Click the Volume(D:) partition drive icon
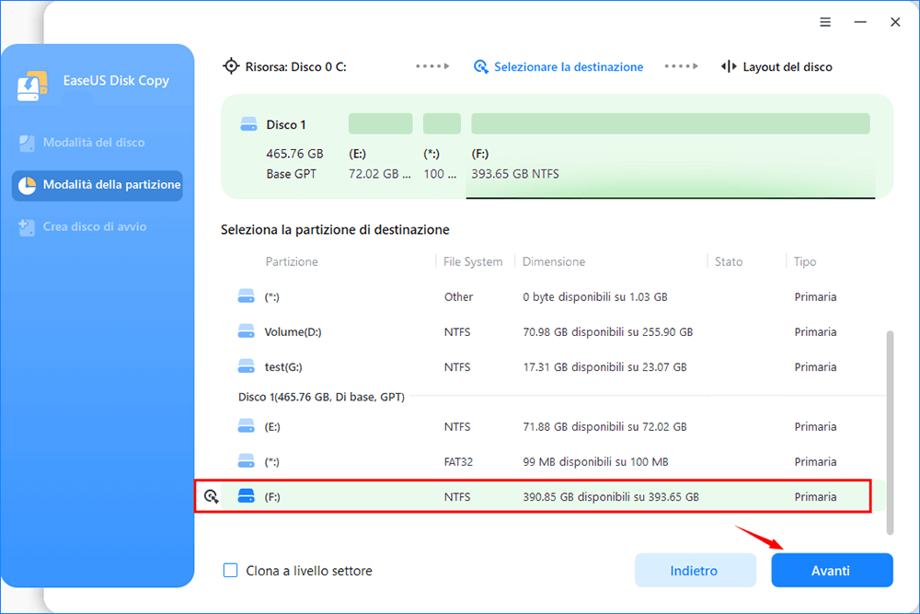 [x=246, y=331]
